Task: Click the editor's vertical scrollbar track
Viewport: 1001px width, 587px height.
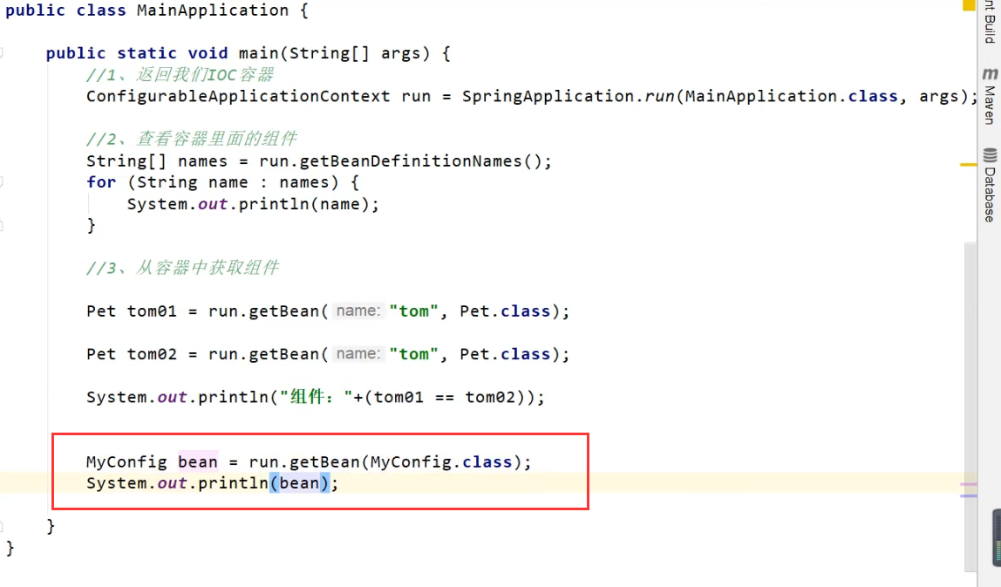Action: pyautogui.click(x=970, y=406)
